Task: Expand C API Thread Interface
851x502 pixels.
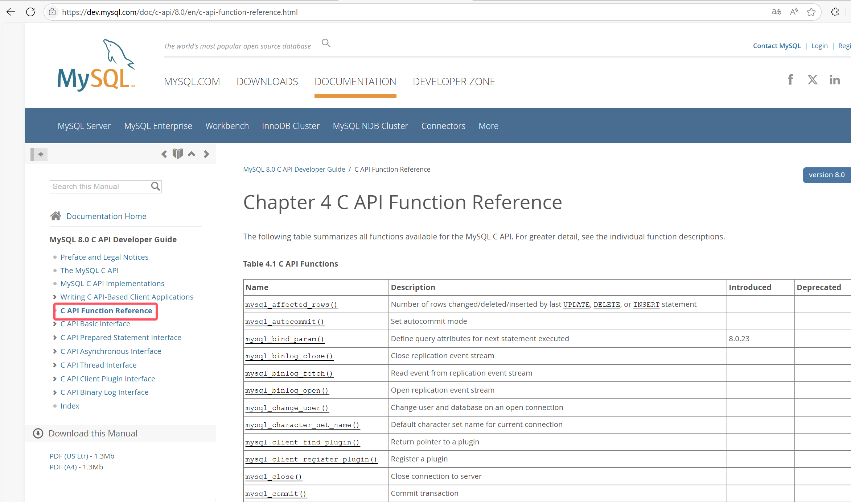Action: (54, 365)
